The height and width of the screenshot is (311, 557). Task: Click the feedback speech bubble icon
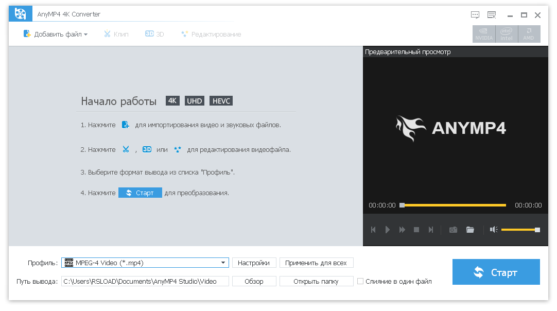[x=475, y=15]
